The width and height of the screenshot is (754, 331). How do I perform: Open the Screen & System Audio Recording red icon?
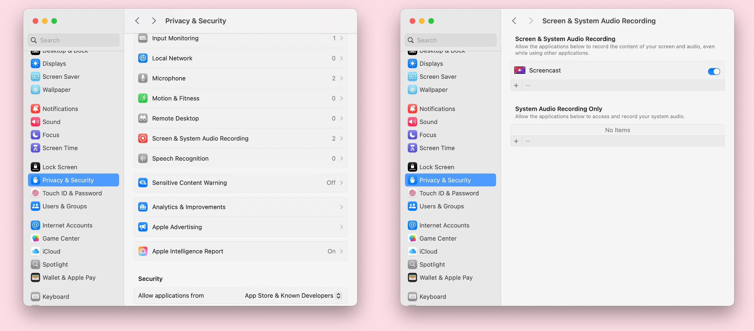point(143,138)
